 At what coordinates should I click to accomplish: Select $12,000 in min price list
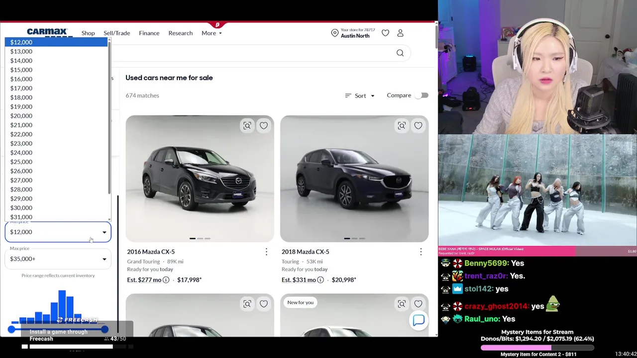point(56,42)
